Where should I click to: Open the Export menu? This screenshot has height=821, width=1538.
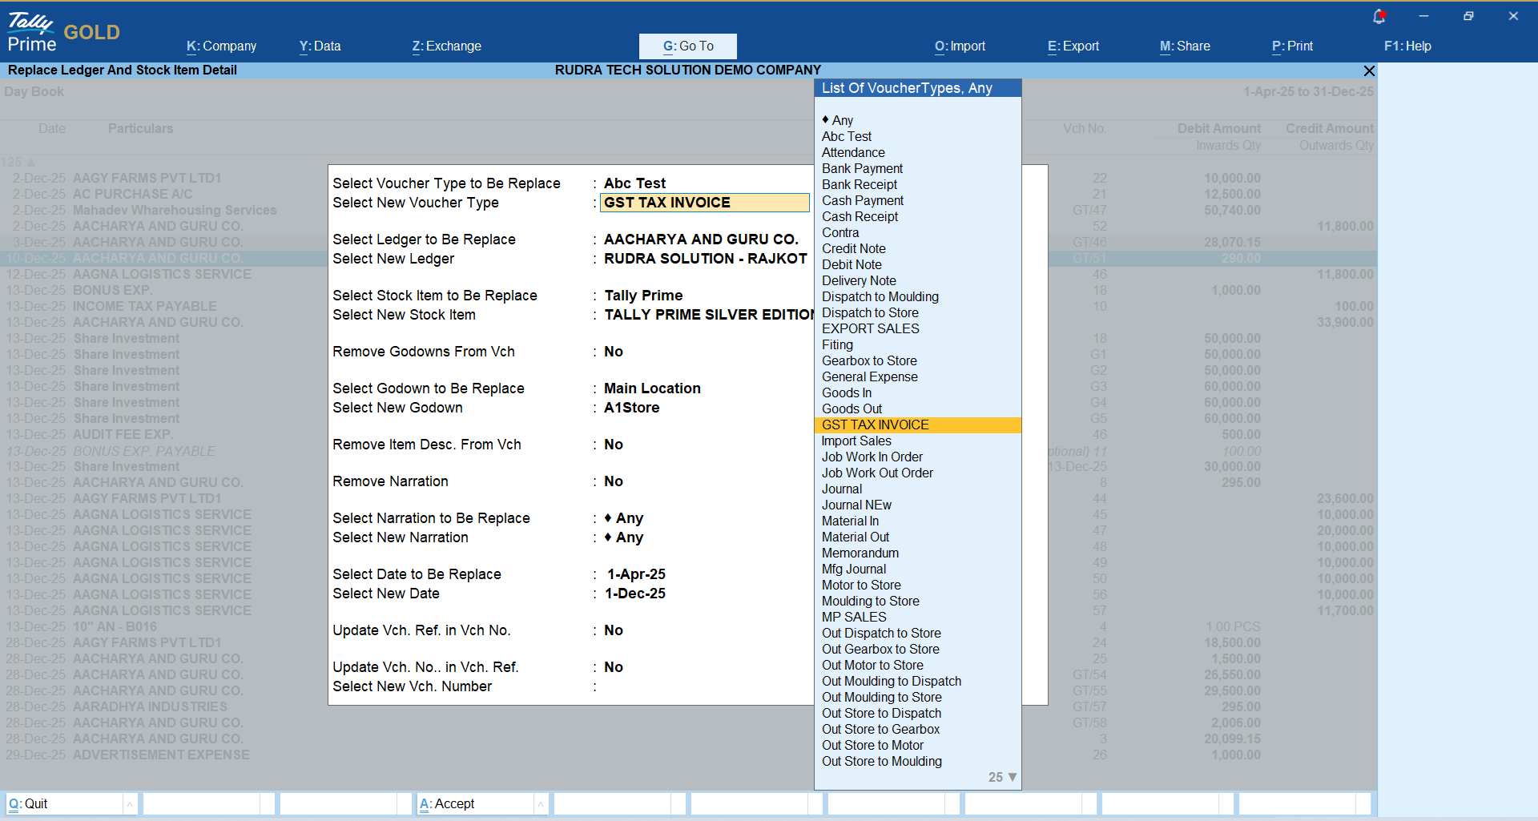1073,46
